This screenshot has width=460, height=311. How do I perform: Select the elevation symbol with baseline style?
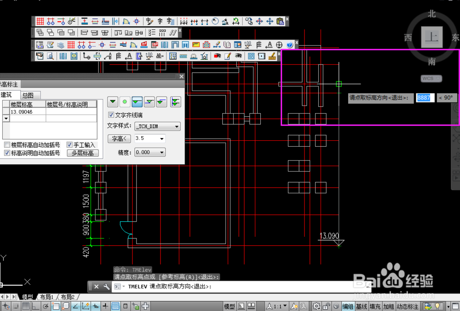[137, 102]
